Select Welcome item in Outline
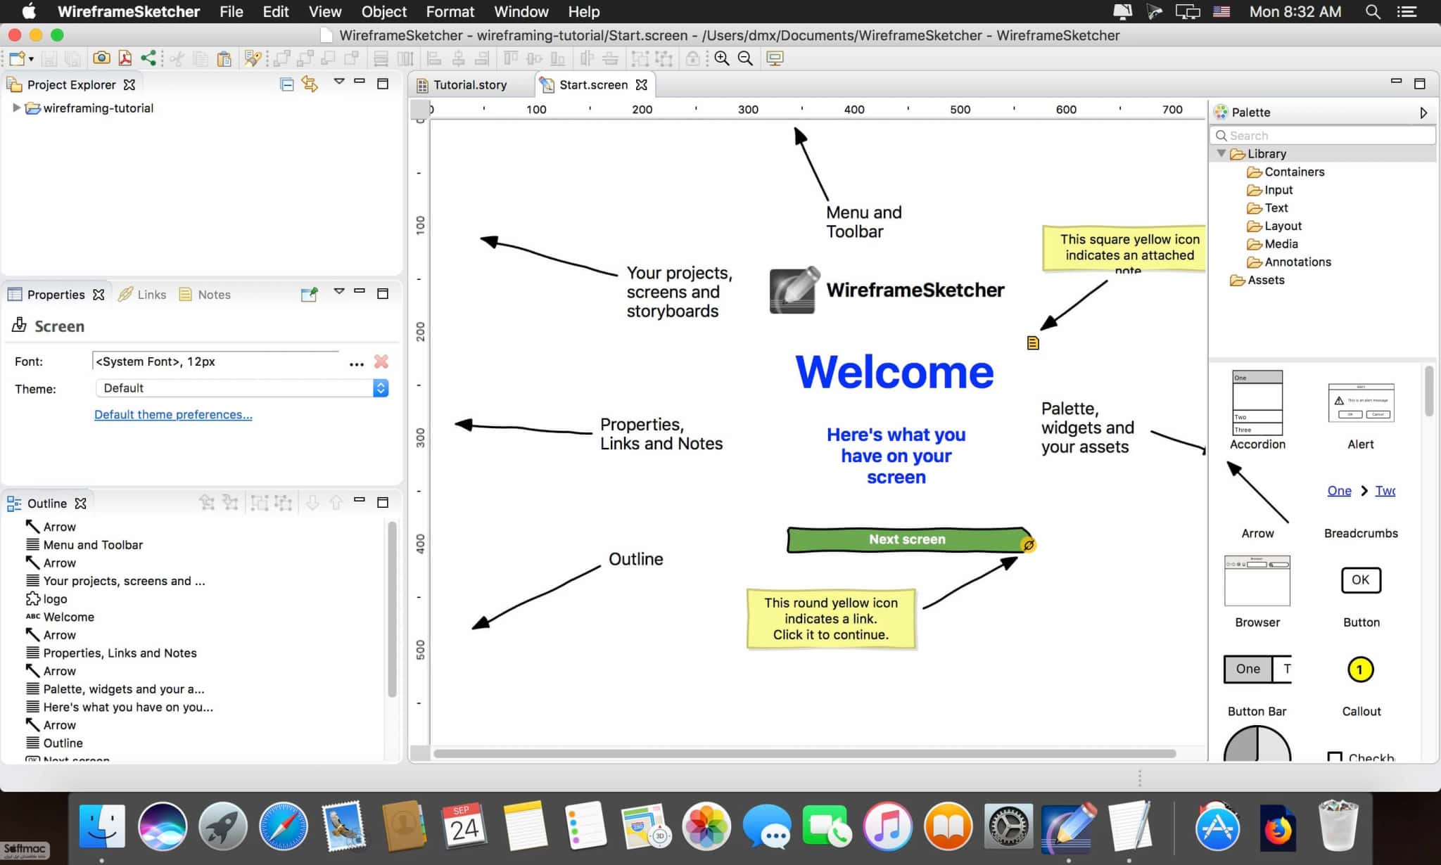The width and height of the screenshot is (1441, 865). tap(60, 617)
